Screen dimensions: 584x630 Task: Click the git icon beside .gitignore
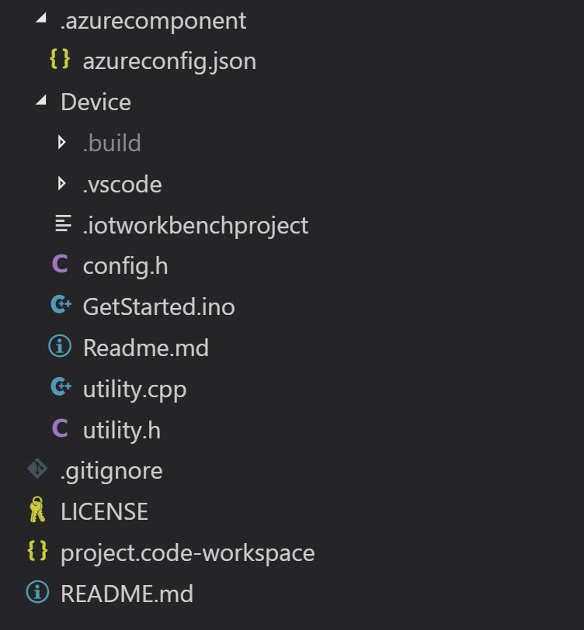click(37, 469)
